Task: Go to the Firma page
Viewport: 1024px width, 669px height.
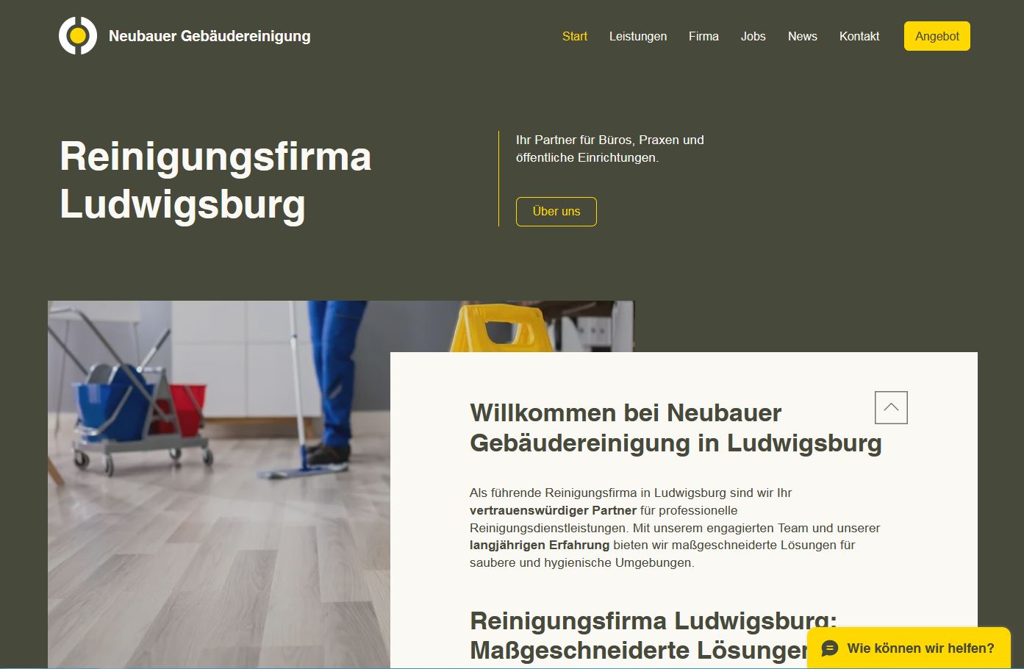Action: [x=703, y=36]
